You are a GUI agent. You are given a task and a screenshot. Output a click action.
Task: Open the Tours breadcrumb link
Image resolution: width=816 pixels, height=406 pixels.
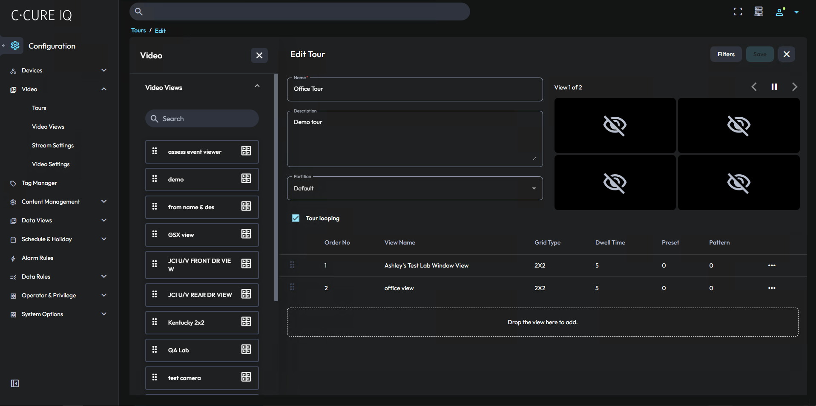tap(138, 30)
